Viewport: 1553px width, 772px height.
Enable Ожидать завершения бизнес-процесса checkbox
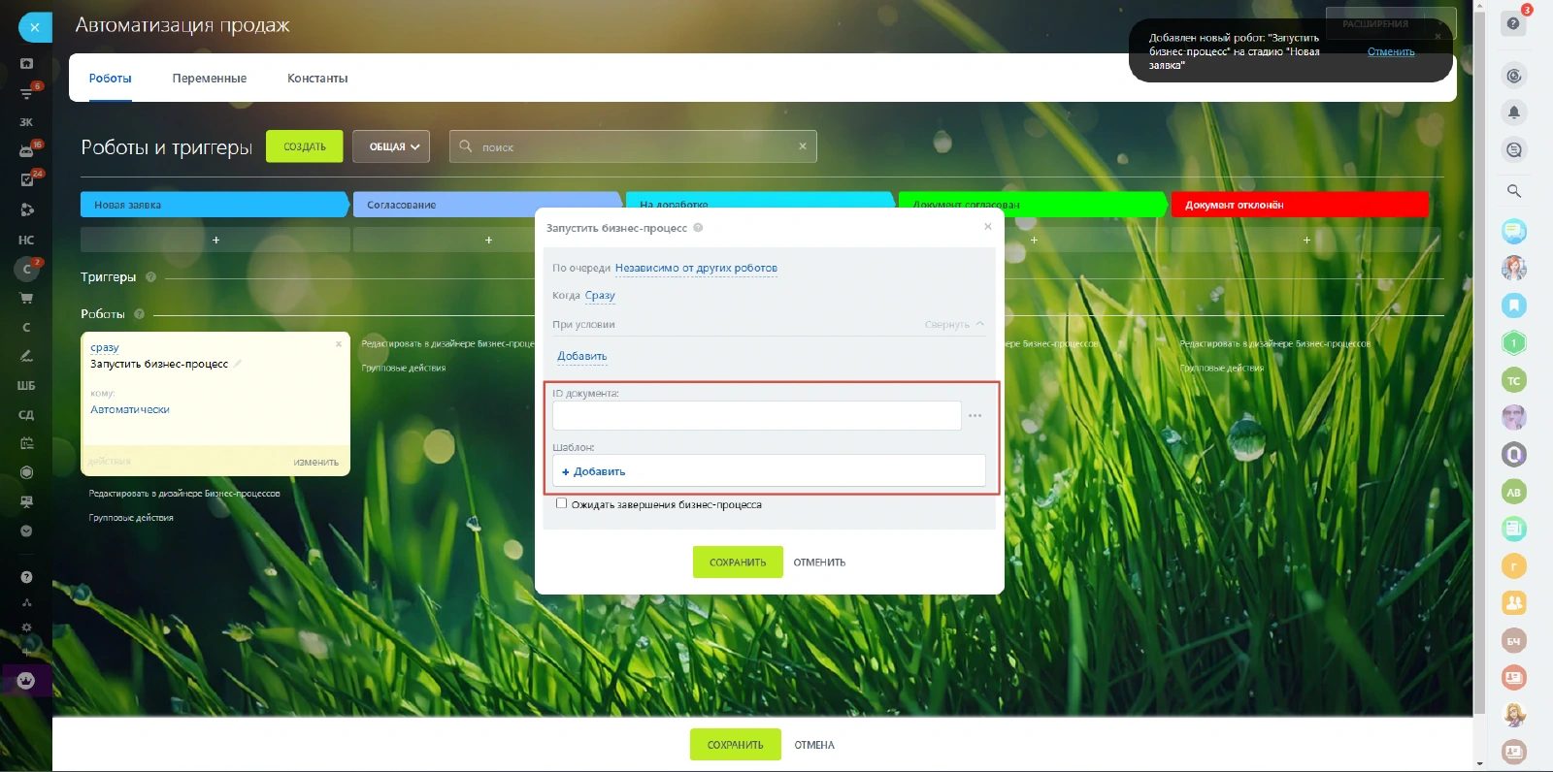pyautogui.click(x=561, y=503)
